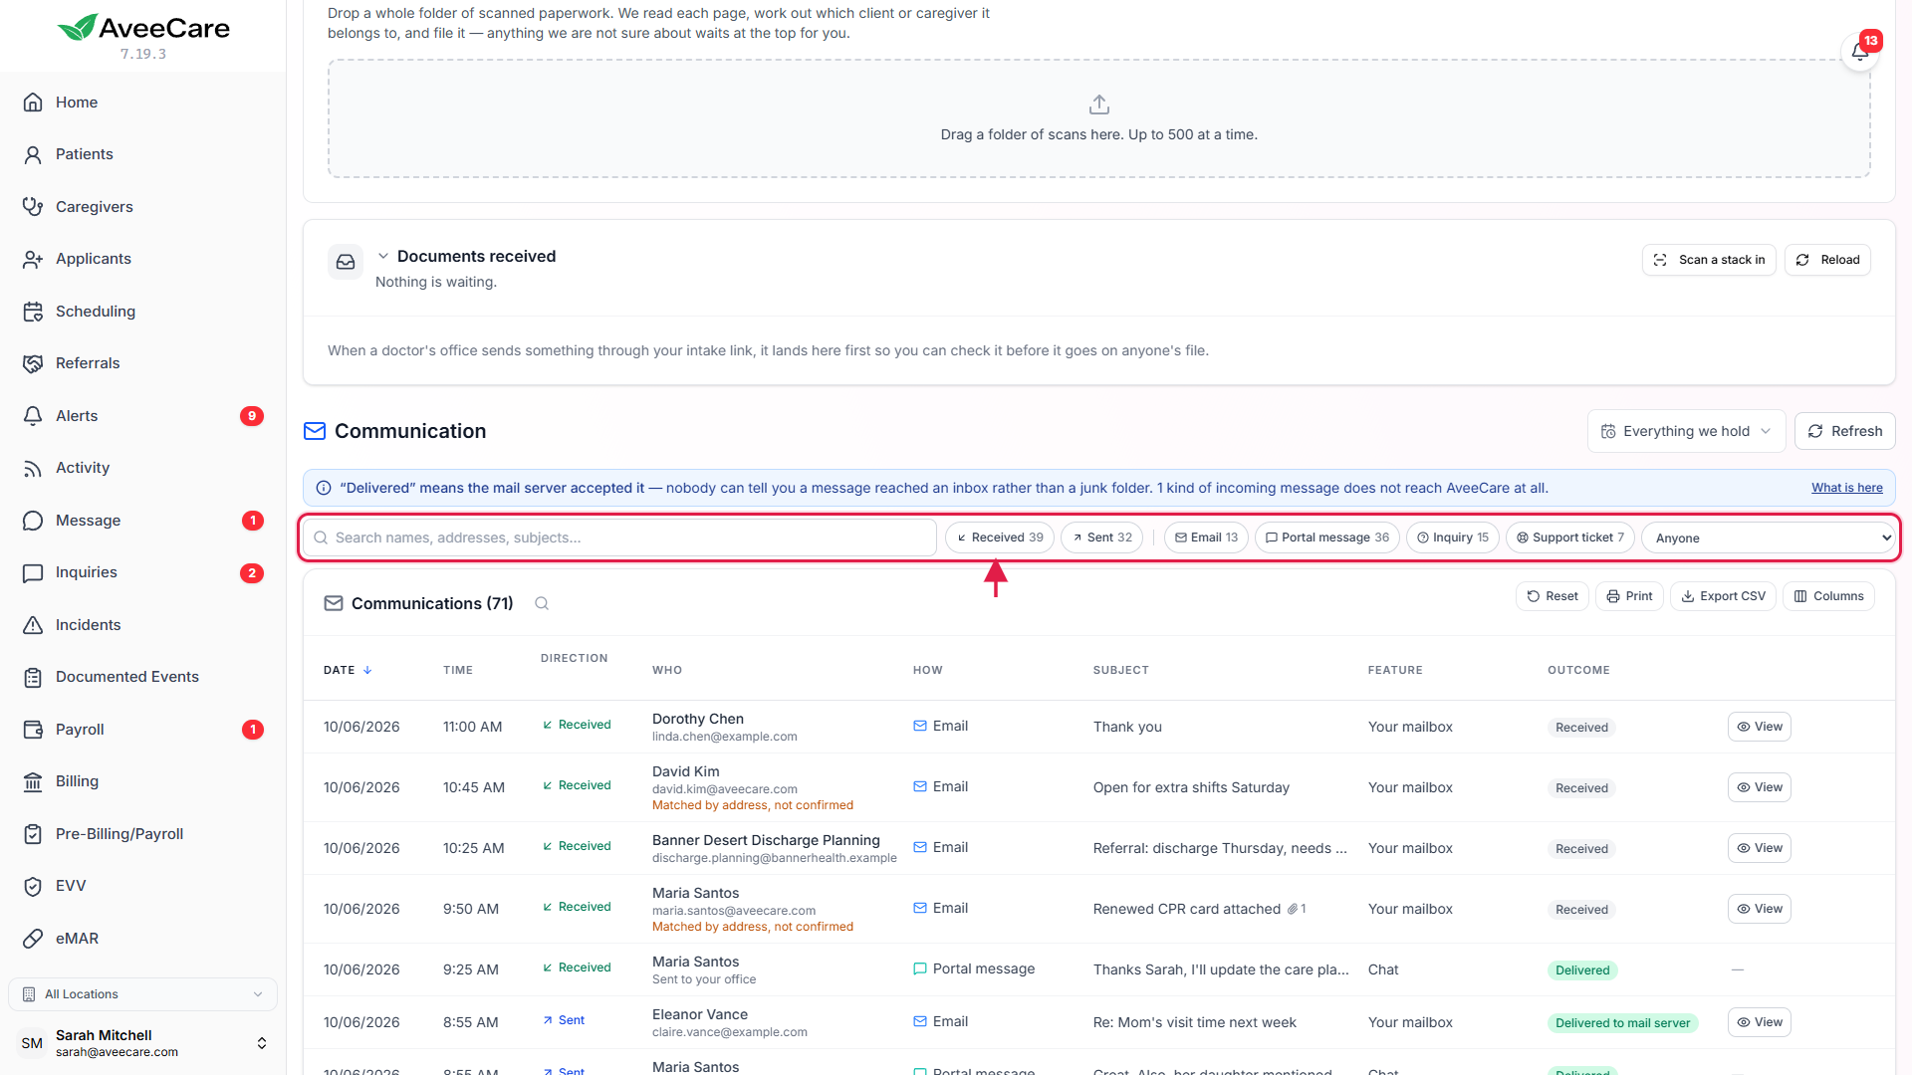
Task: Open the What is here link
Action: tap(1846, 488)
